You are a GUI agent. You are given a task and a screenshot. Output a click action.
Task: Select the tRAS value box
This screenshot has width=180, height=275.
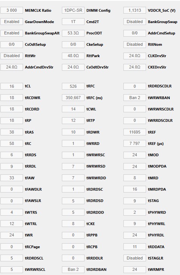click(12, 132)
